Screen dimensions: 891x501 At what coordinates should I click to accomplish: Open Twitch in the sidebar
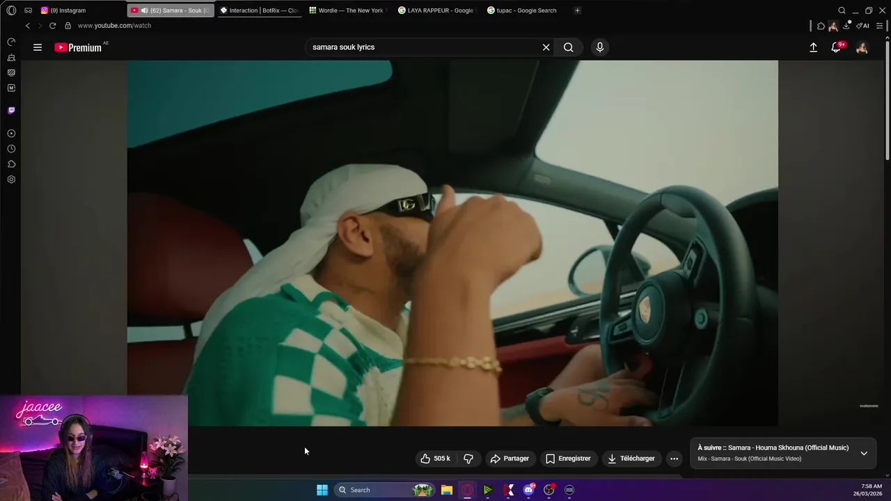(x=11, y=110)
